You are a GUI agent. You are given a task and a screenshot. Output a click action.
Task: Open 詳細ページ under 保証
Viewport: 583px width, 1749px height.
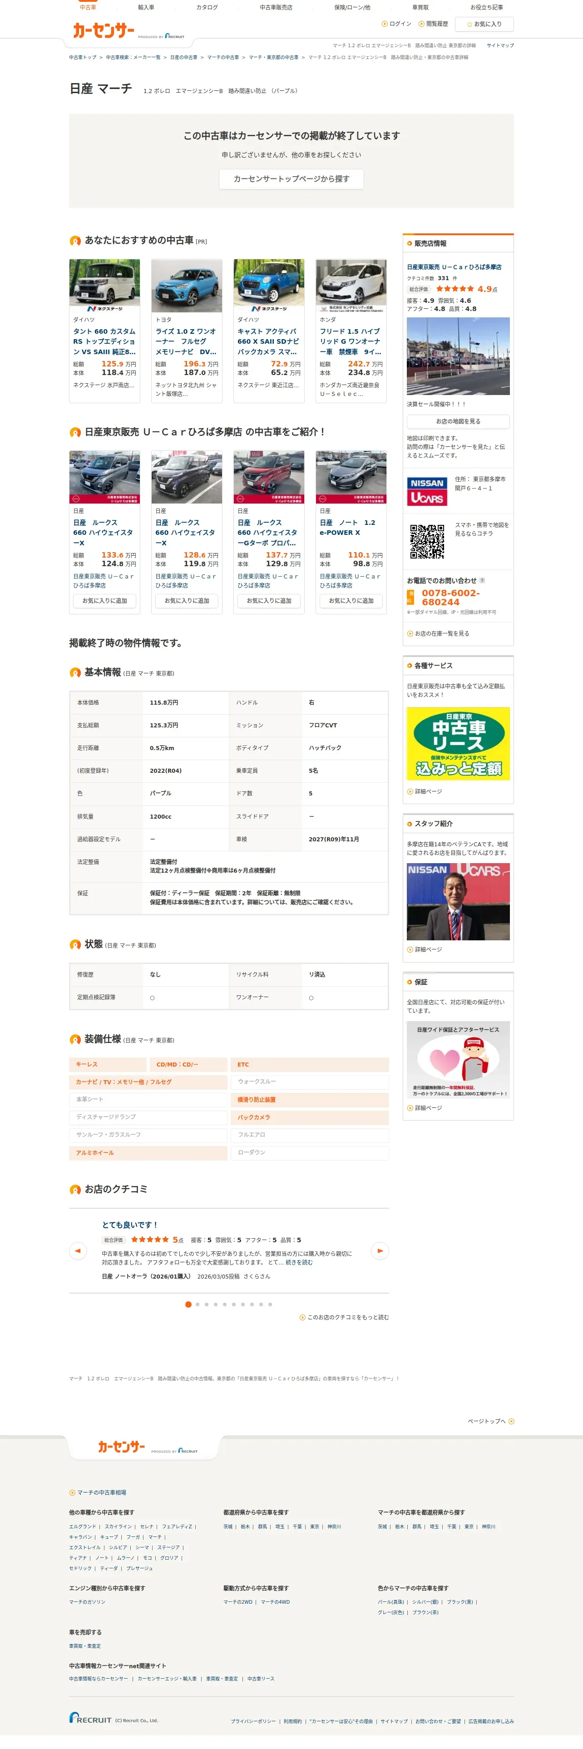coord(424,1108)
